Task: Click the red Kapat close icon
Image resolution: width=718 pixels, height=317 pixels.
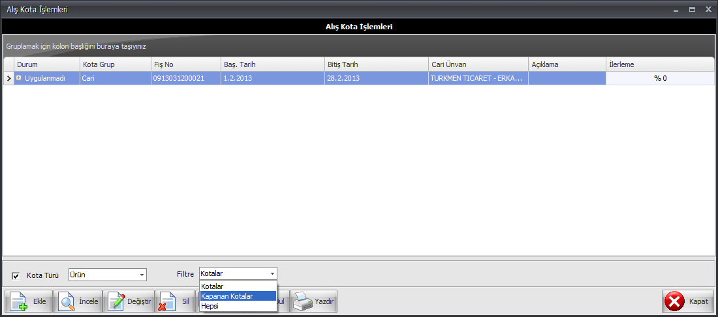Action: click(674, 301)
